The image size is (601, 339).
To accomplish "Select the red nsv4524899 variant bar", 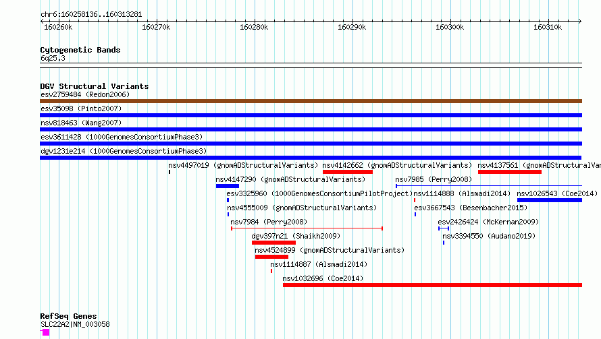I will point(271,257).
